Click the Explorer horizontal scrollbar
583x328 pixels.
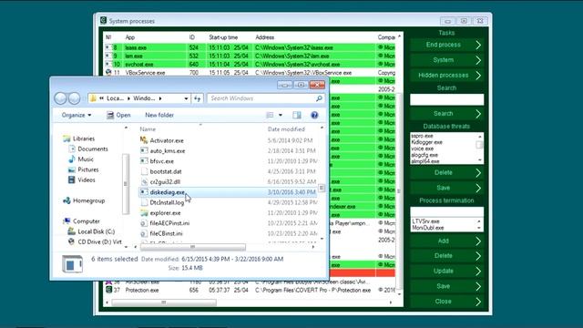(192, 247)
